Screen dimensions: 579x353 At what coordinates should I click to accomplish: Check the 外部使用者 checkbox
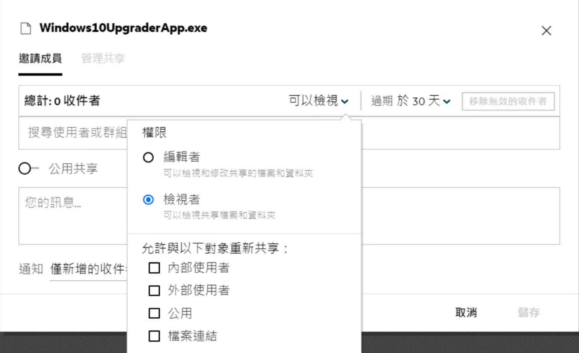click(x=154, y=291)
